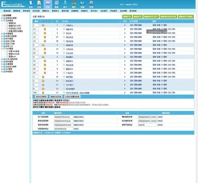Tick the 智能手机 column checkbox
This screenshot has height=183, width=198.
(x=64, y=29)
